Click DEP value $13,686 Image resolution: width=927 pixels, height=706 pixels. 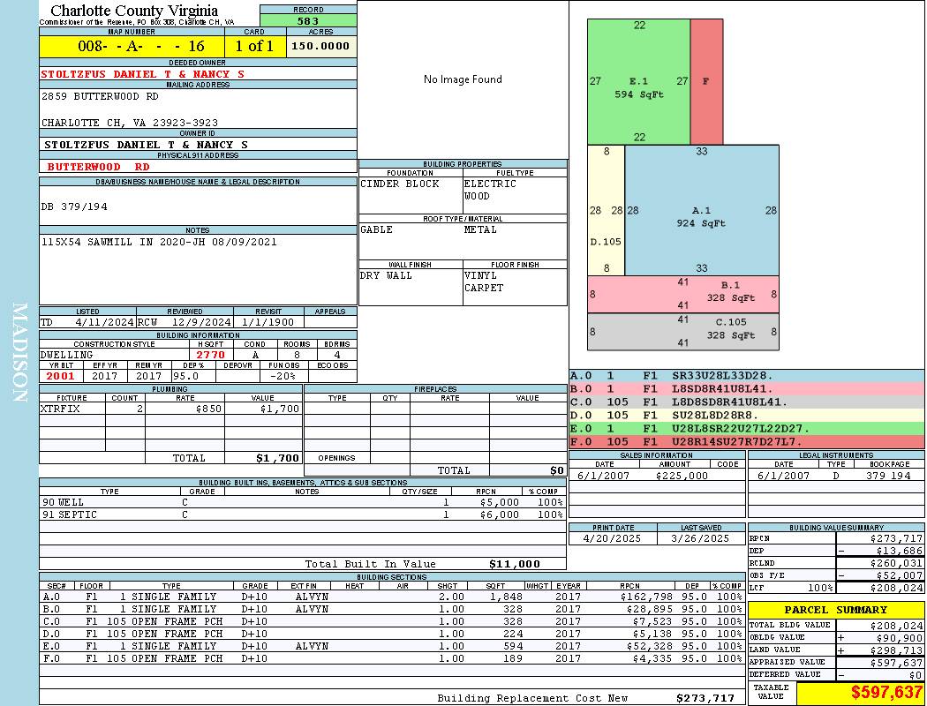point(900,552)
